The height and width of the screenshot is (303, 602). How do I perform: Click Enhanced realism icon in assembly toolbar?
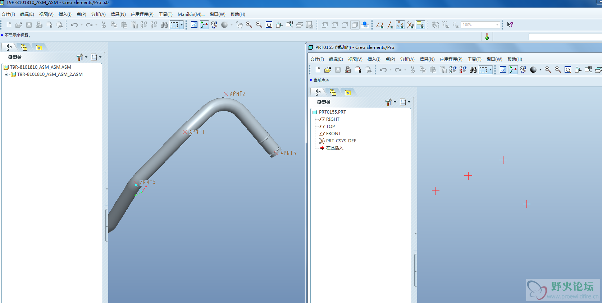(x=365, y=25)
